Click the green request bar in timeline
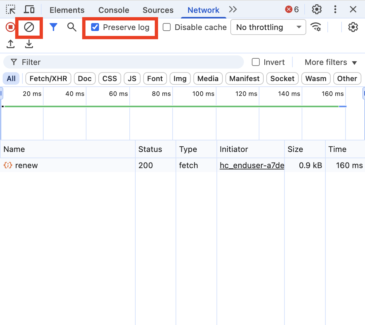Viewport: 365px width, 325px height. 172,106
